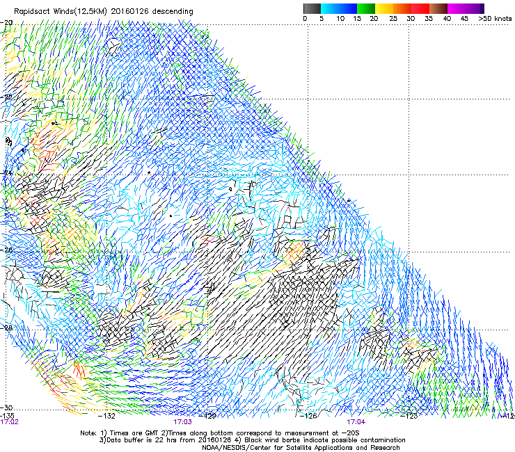Click the cyan-blue 5-15 knots legend swatch

339,8
